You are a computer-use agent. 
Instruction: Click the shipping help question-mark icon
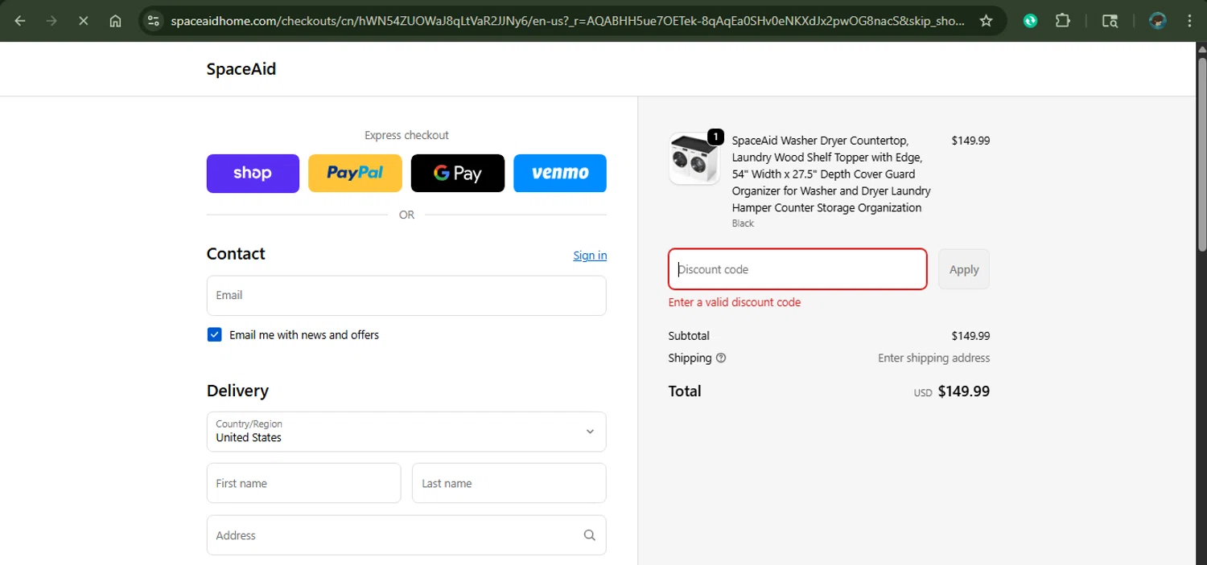point(721,358)
